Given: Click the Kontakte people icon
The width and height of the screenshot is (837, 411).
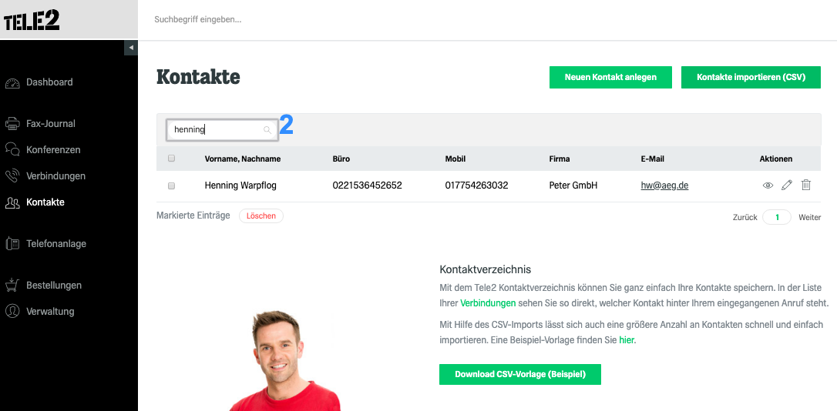Looking at the screenshot, I should [x=12, y=202].
